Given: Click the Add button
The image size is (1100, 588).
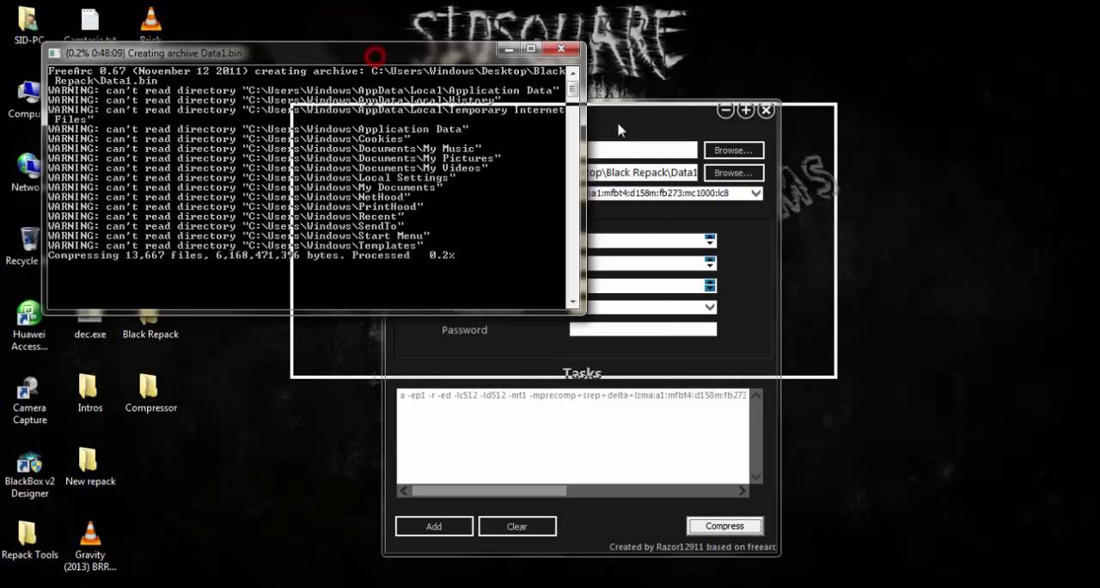Looking at the screenshot, I should click(x=434, y=526).
